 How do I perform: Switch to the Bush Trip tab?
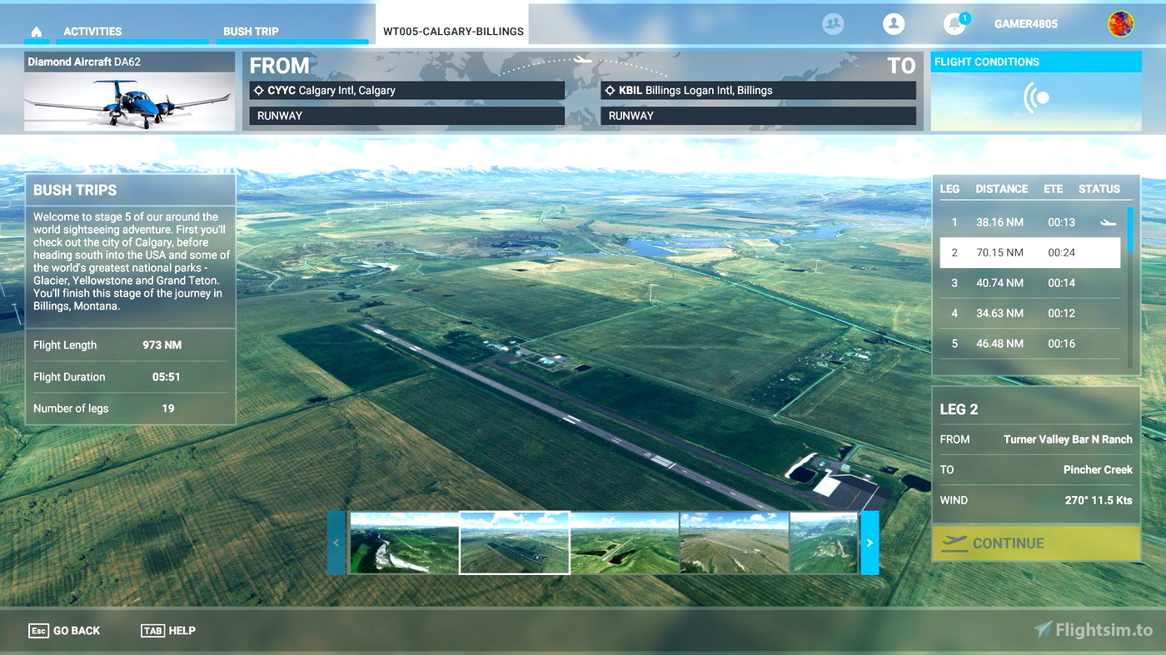[251, 32]
